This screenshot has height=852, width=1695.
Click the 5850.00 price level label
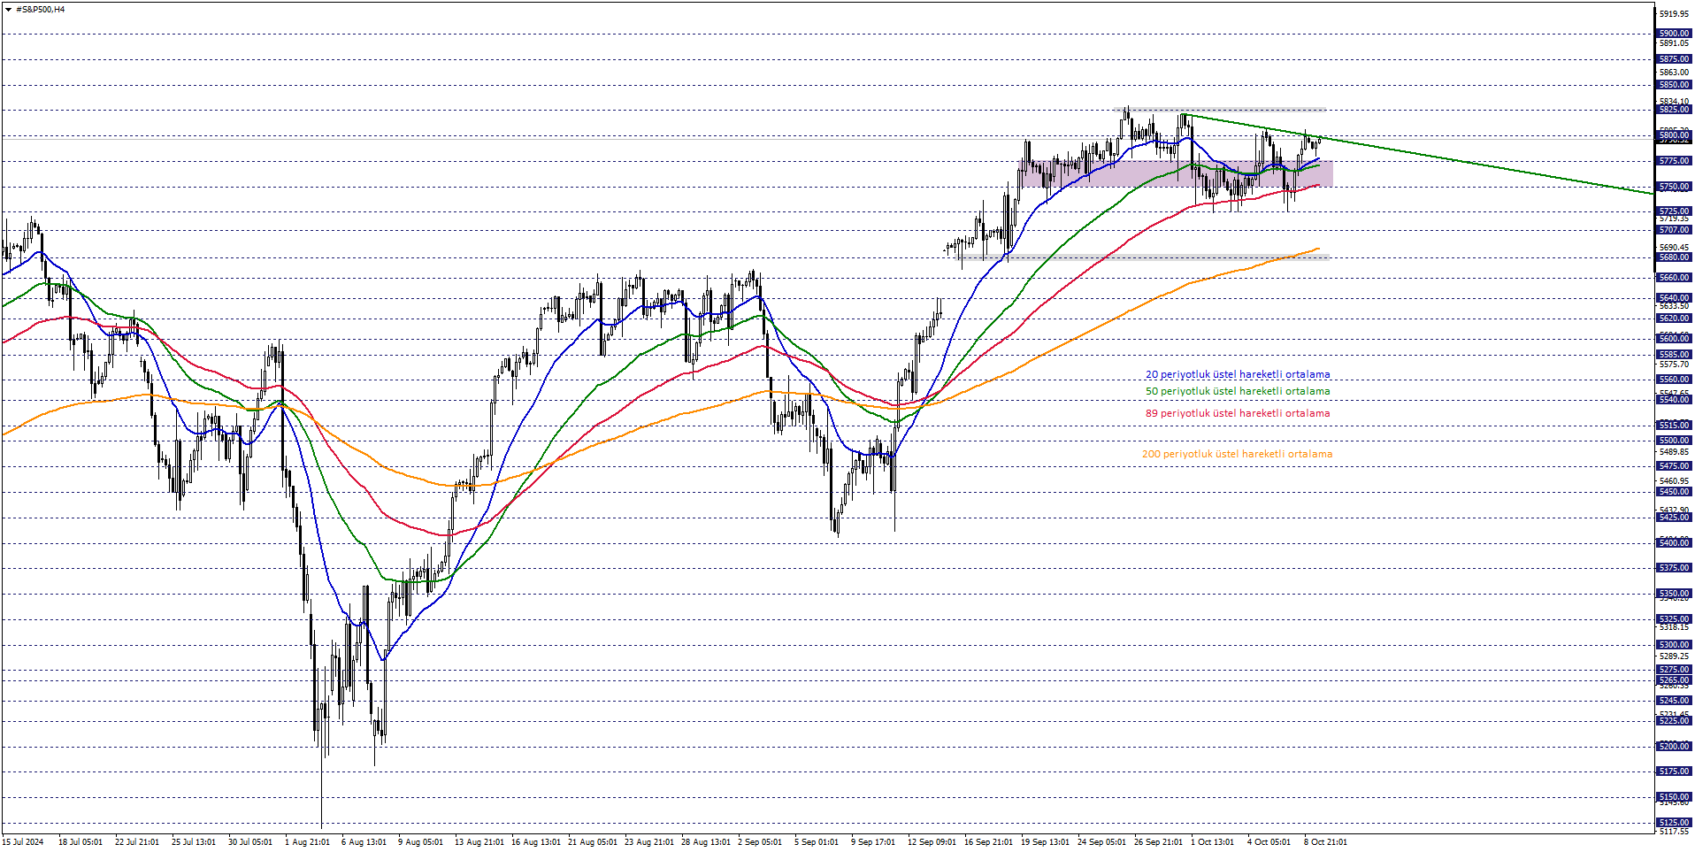1674,85
